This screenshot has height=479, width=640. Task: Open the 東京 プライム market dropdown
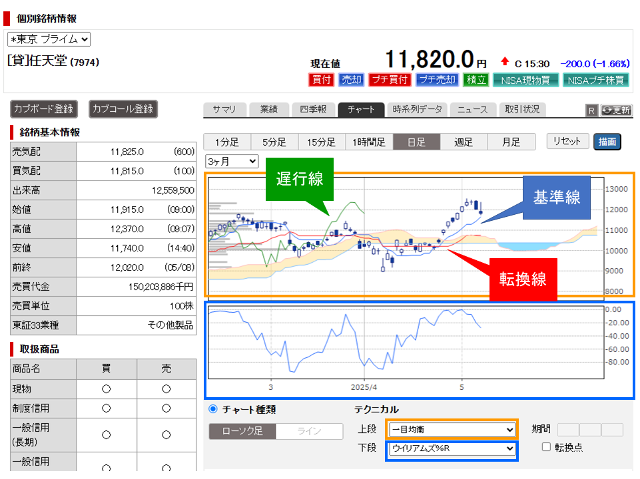pyautogui.click(x=49, y=39)
